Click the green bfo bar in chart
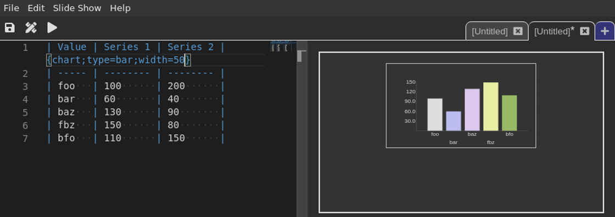This screenshot has height=217, width=615. pyautogui.click(x=510, y=113)
